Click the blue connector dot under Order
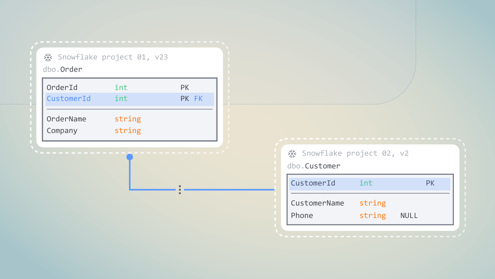This screenshot has height=279, width=495. pyautogui.click(x=130, y=157)
